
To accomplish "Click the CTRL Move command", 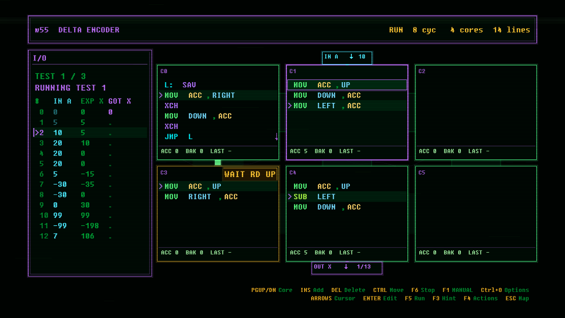I will coord(388,290).
